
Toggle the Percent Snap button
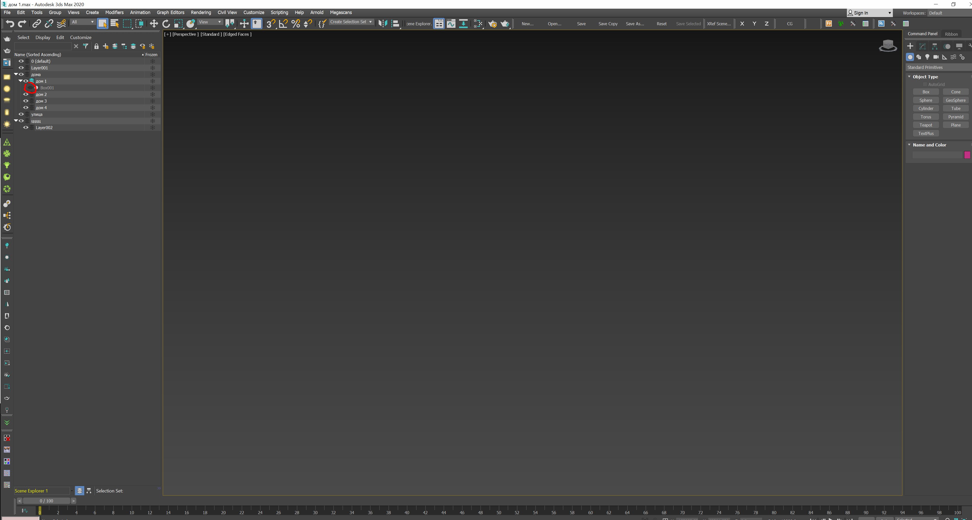(x=295, y=23)
